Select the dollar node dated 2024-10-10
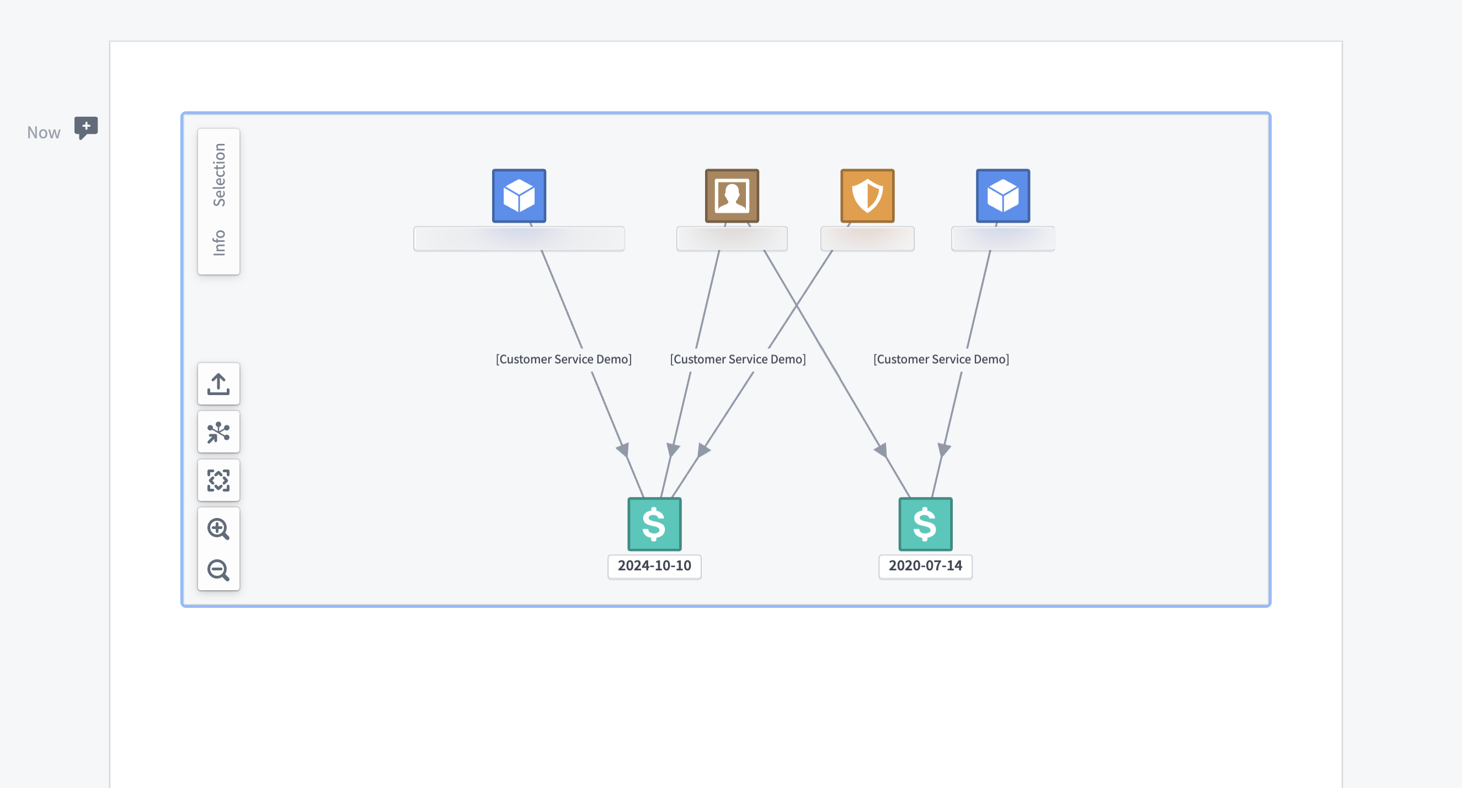The image size is (1462, 788). pos(654,524)
